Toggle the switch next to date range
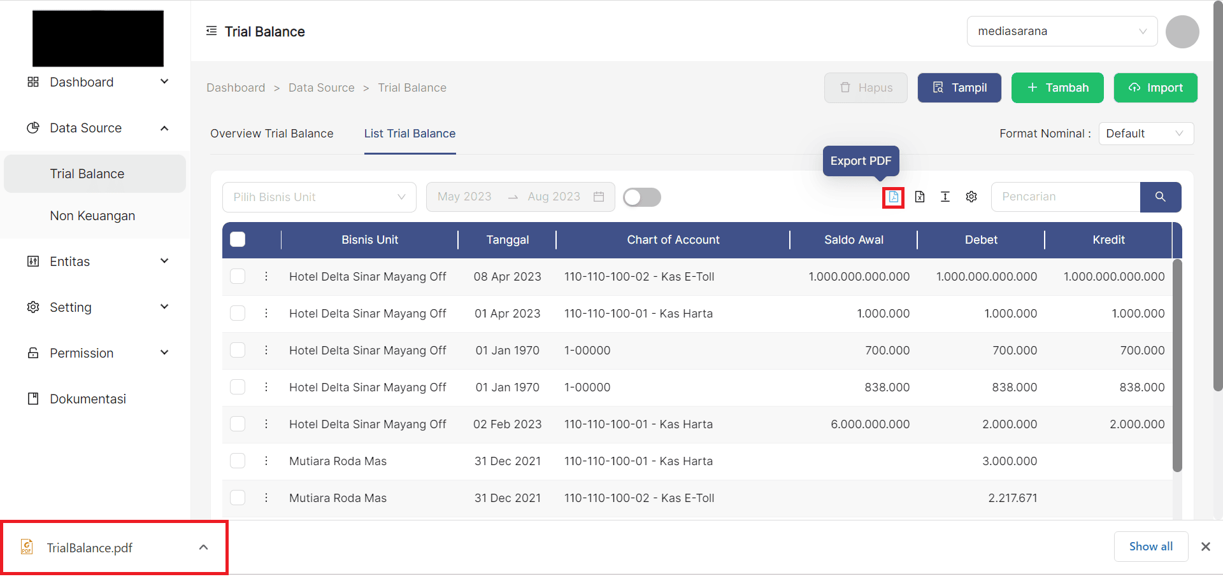 tap(641, 197)
